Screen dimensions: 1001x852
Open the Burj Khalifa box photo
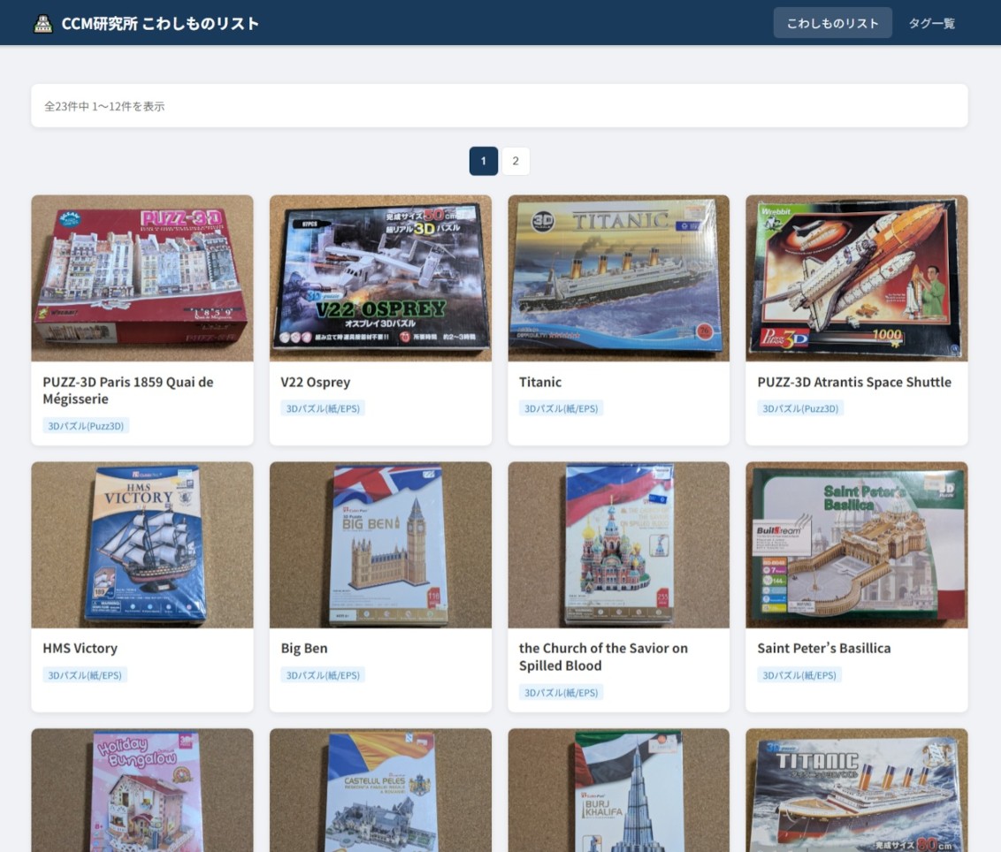point(619,790)
